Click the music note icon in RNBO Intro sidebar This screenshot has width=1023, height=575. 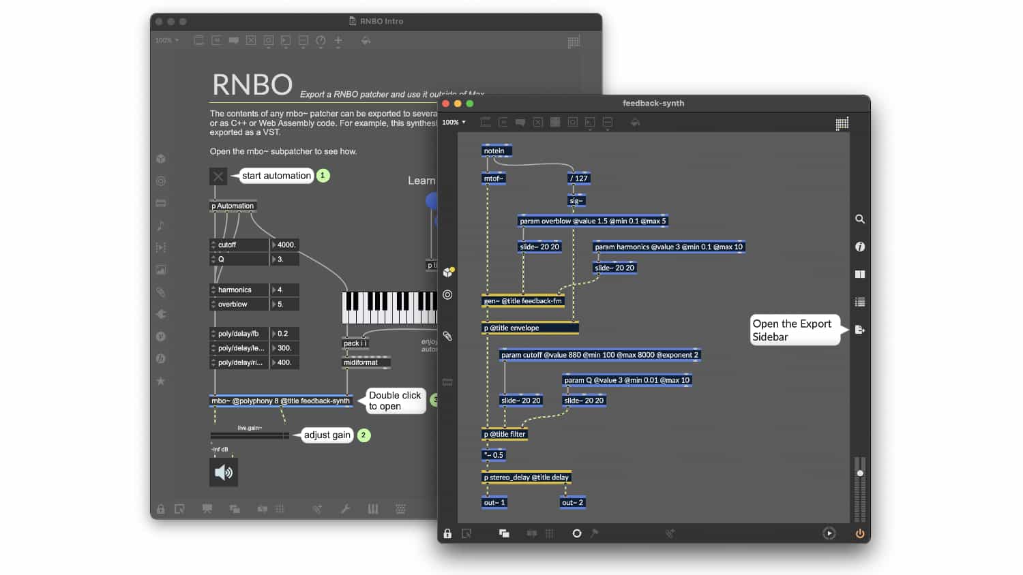point(161,226)
